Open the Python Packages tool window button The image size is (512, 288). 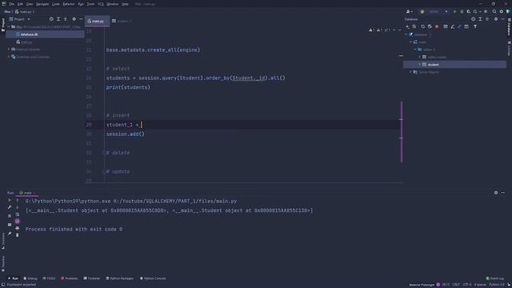[x=119, y=278]
